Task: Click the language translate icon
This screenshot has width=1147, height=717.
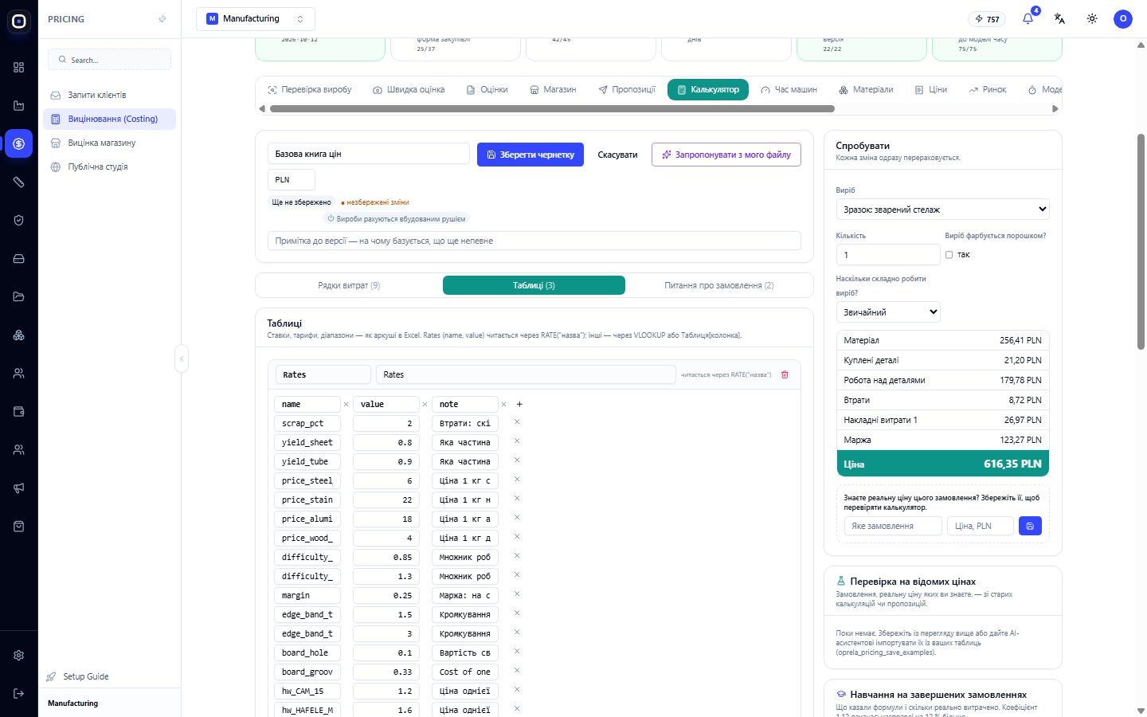Action: [1059, 18]
